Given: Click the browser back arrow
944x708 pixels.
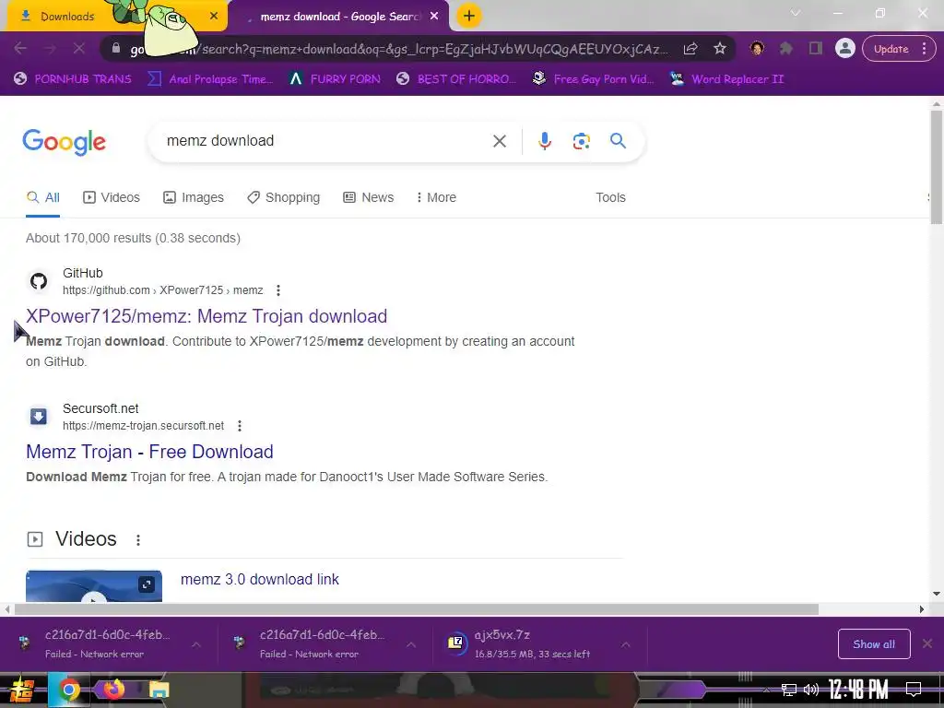Looking at the screenshot, I should (20, 49).
